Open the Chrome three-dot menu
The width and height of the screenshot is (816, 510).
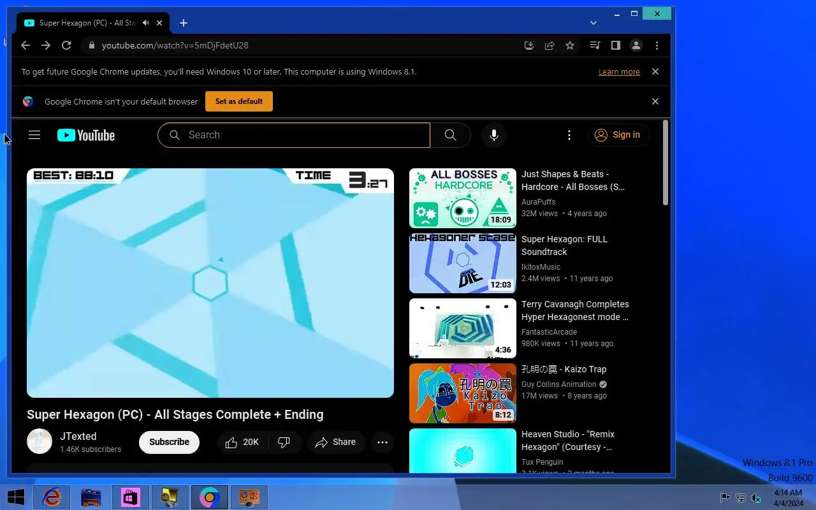pyautogui.click(x=657, y=45)
